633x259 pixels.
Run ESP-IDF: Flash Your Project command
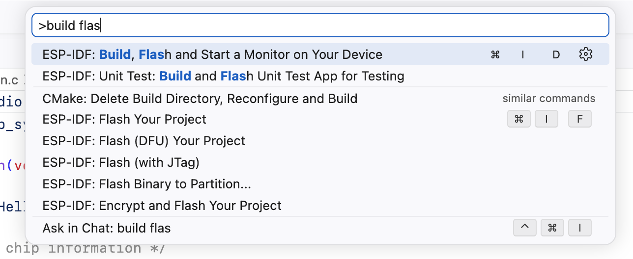(x=124, y=119)
